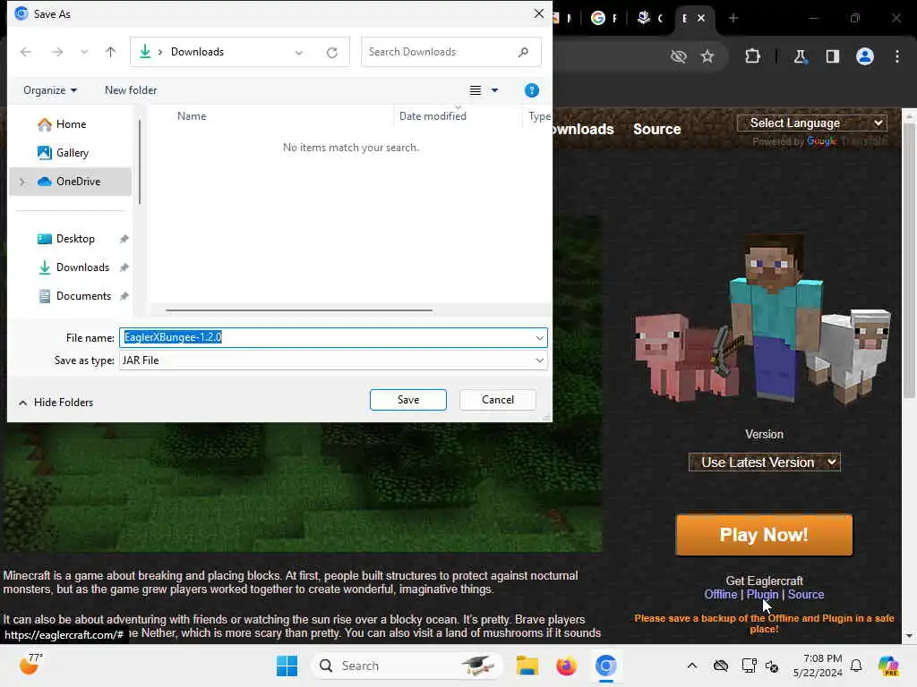Open the taskbar clock and date
The height and width of the screenshot is (687, 917).
pyautogui.click(x=818, y=666)
